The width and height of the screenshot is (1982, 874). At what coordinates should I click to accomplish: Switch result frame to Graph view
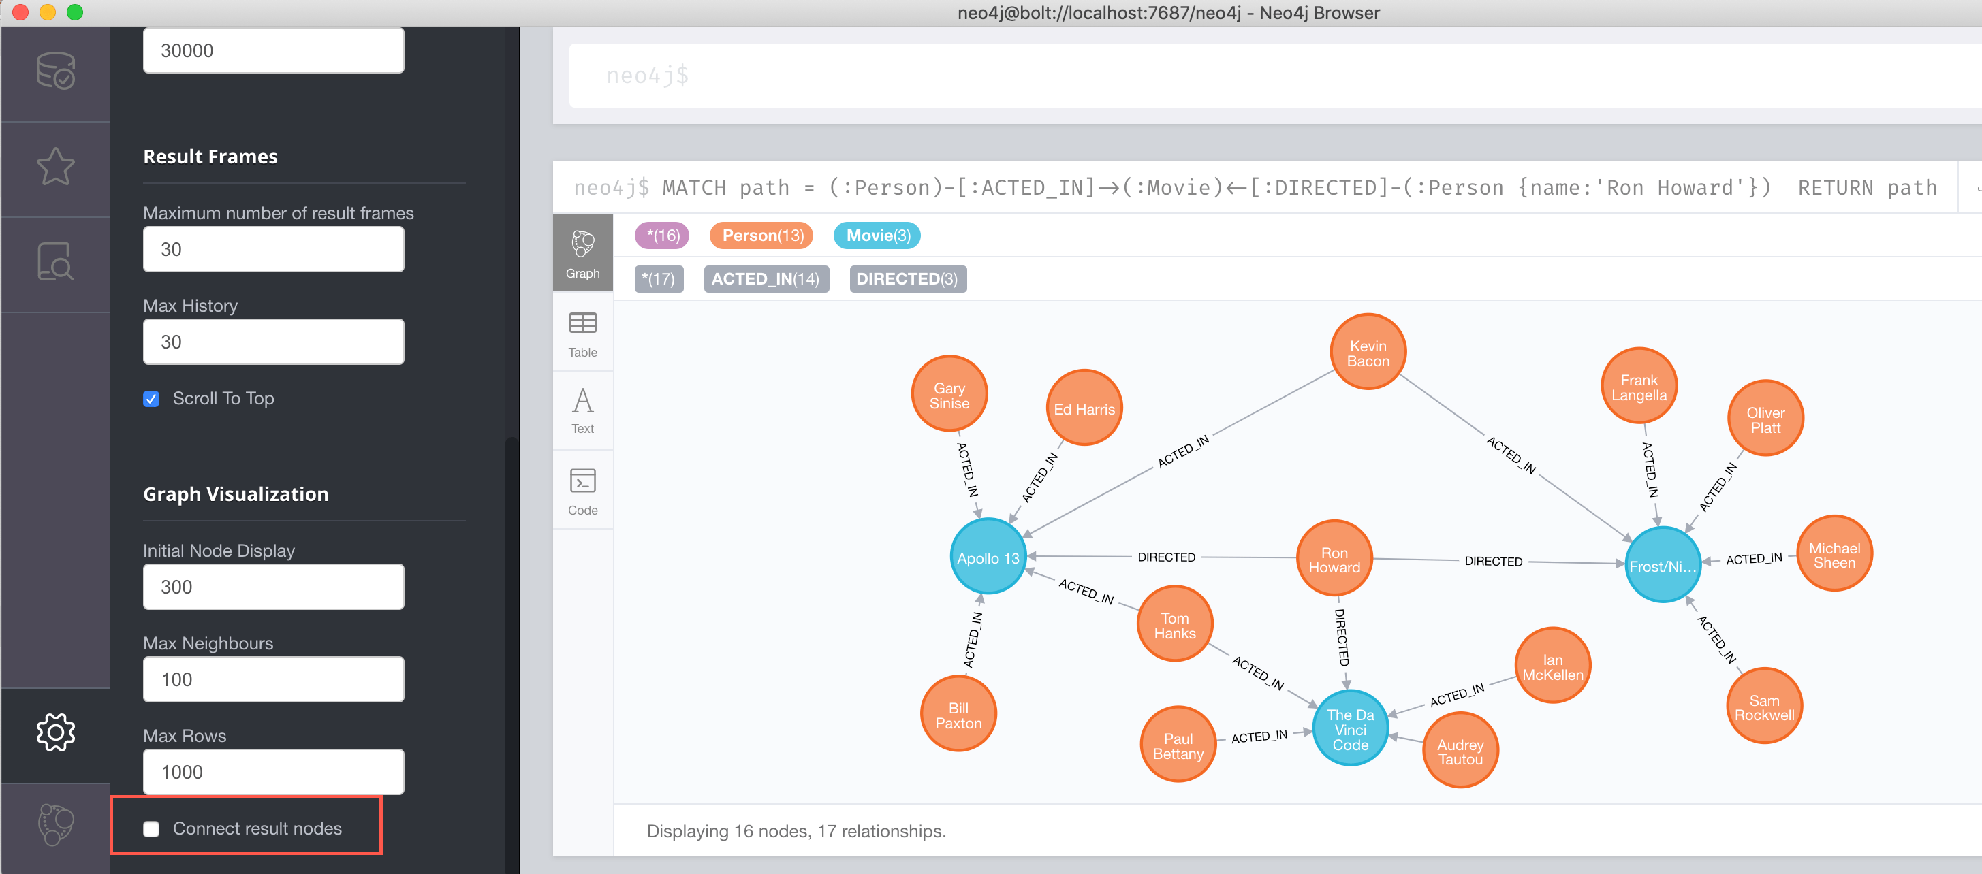coord(582,254)
